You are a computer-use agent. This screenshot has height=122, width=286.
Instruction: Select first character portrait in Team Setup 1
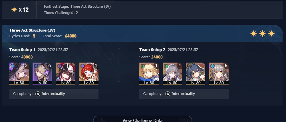[x=19, y=74]
